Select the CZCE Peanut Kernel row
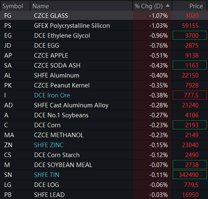 click(x=104, y=85)
